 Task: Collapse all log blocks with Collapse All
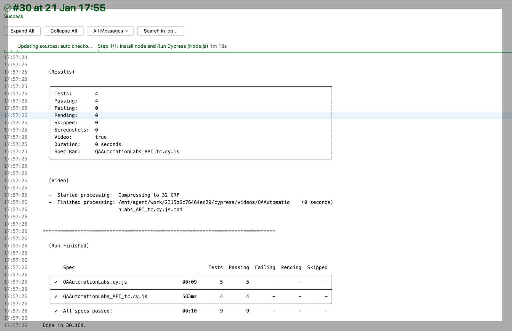pos(64,31)
